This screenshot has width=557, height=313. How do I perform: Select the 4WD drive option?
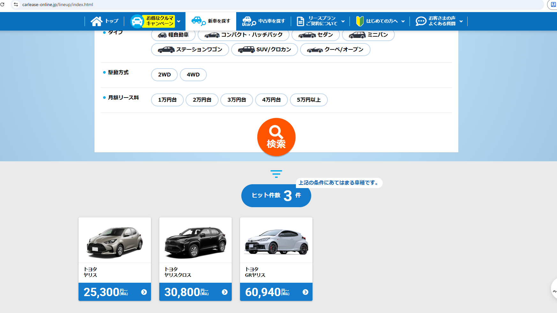[x=193, y=75]
